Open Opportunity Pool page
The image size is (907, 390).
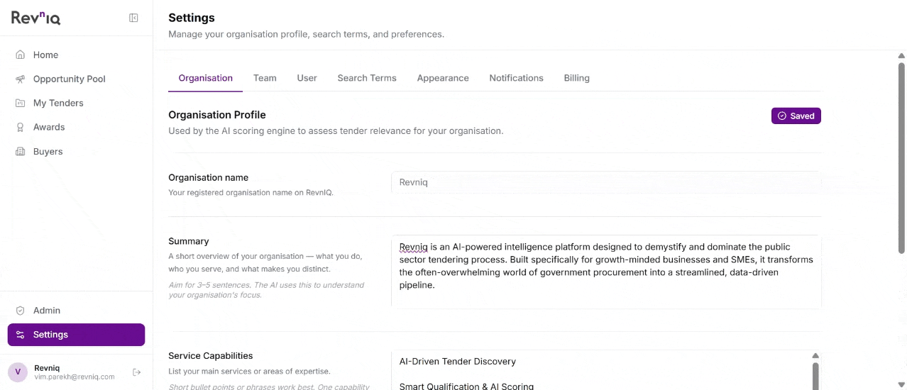pos(76,79)
